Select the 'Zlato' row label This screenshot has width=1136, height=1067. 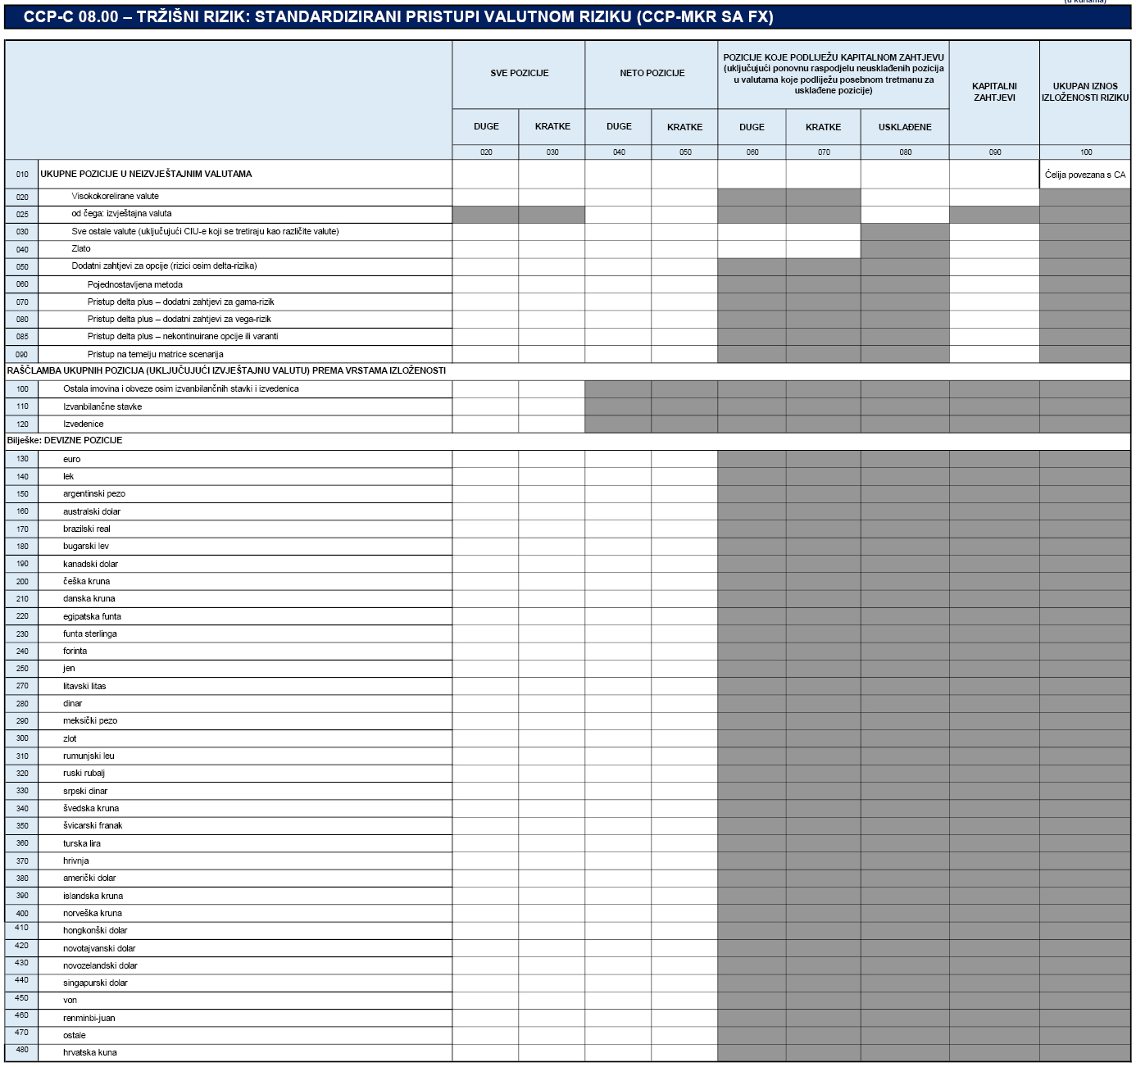click(81, 249)
